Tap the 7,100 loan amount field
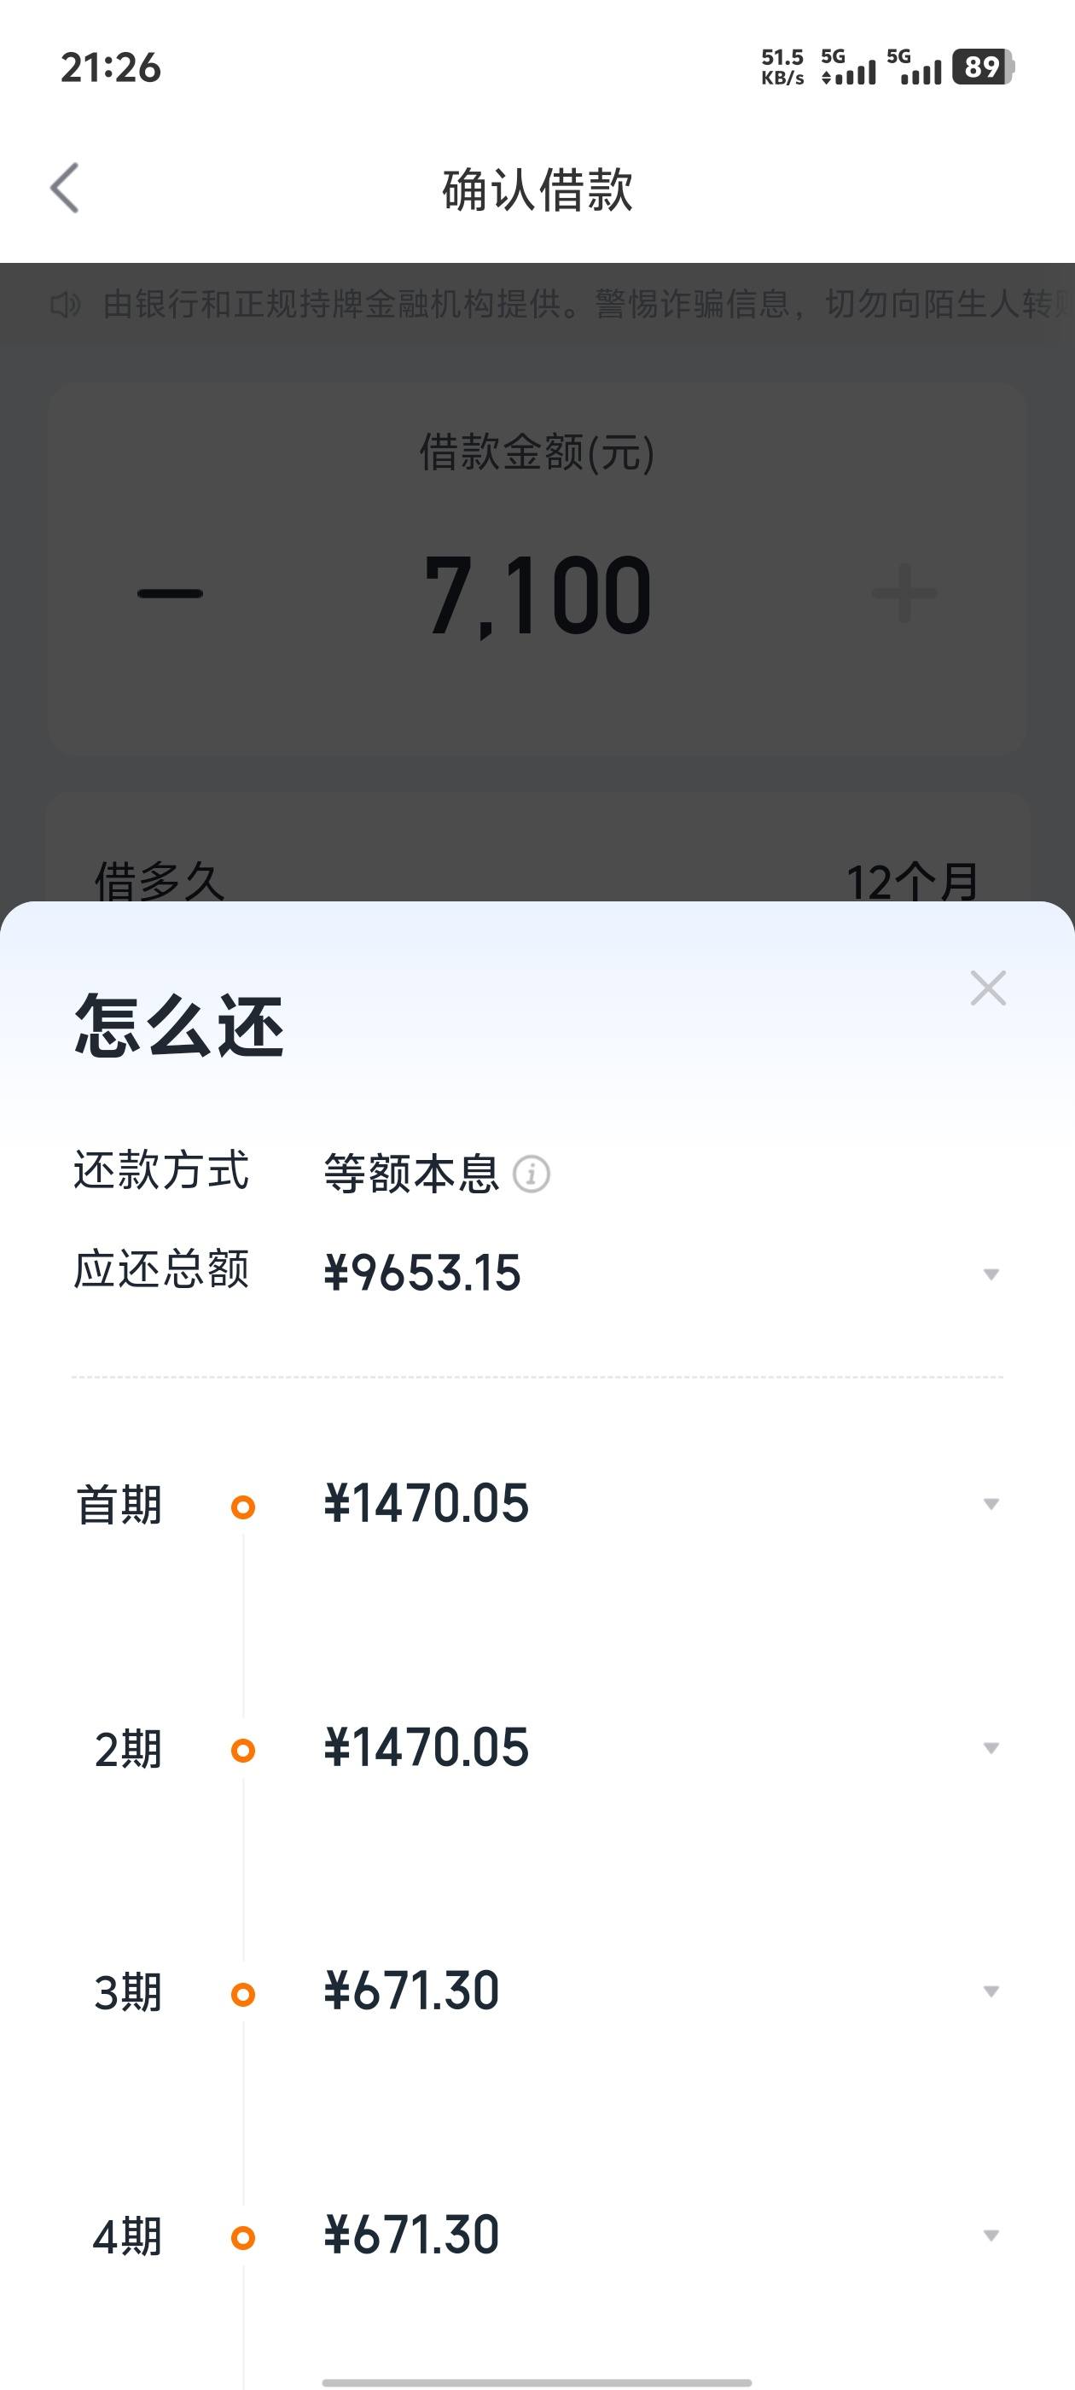Screen dimensions: 1075x2390 537,595
